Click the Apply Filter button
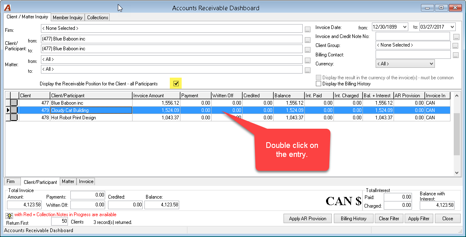 point(419,219)
